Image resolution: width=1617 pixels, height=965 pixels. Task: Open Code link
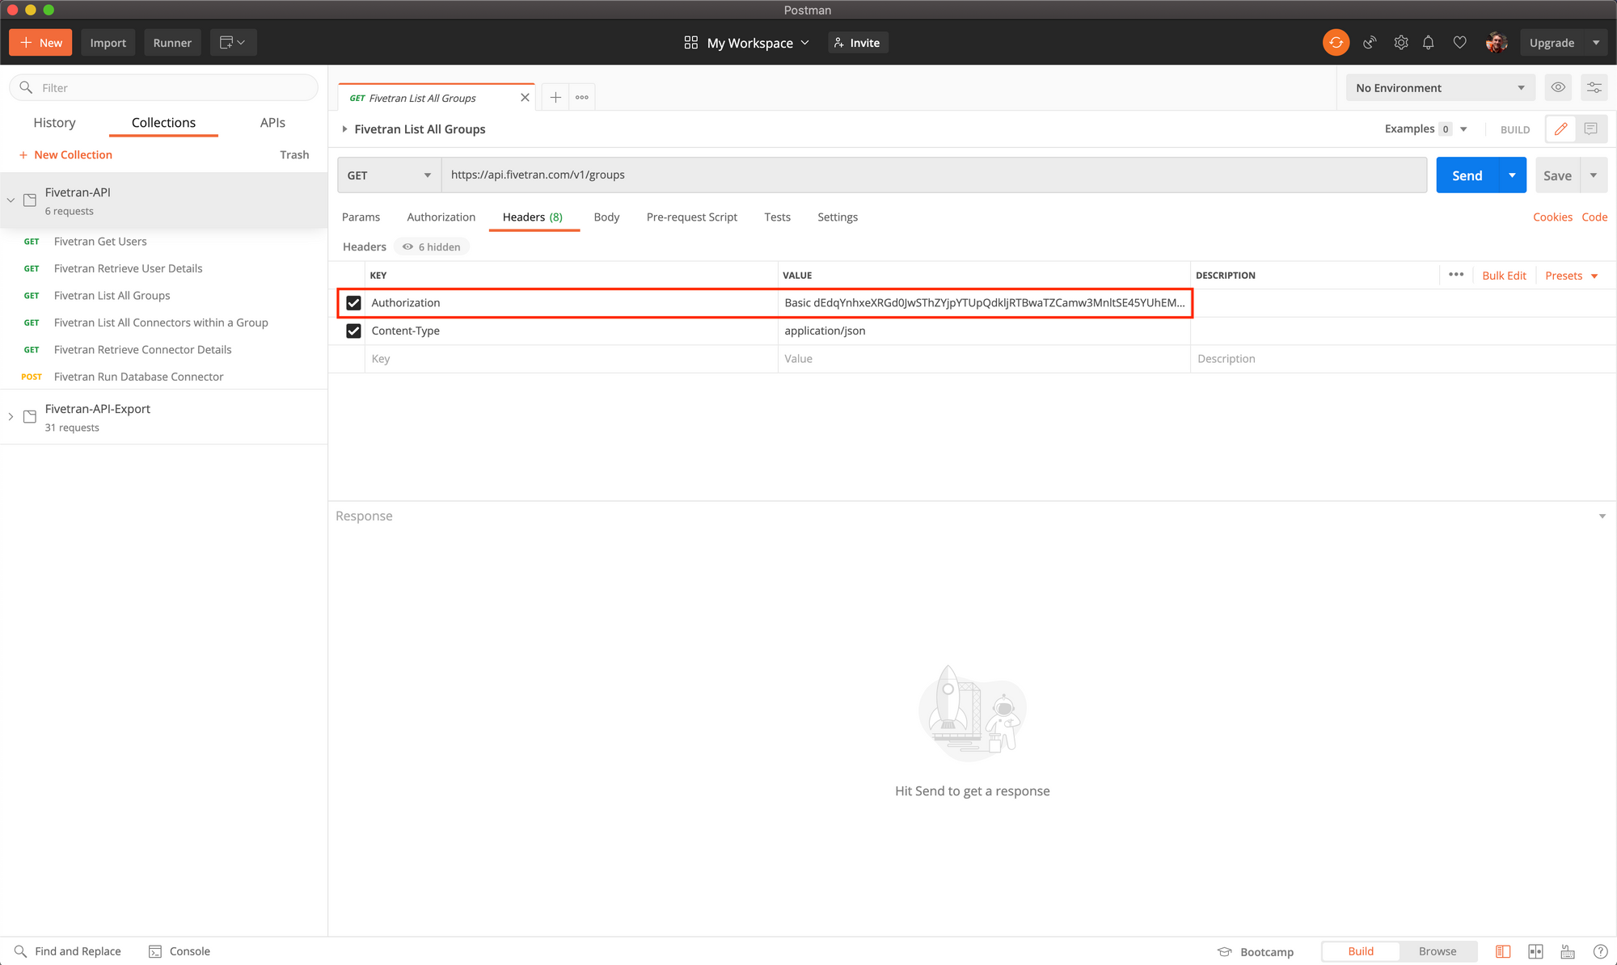1594,217
